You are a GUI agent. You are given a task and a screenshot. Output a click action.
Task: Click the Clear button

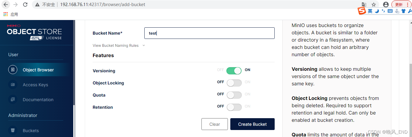[215, 124]
